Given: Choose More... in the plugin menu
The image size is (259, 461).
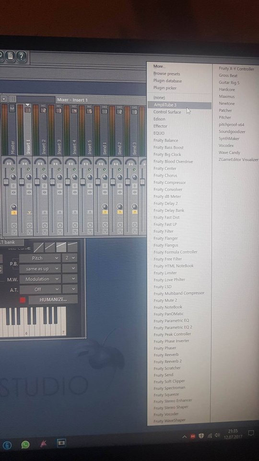Looking at the screenshot, I should tap(159, 66).
